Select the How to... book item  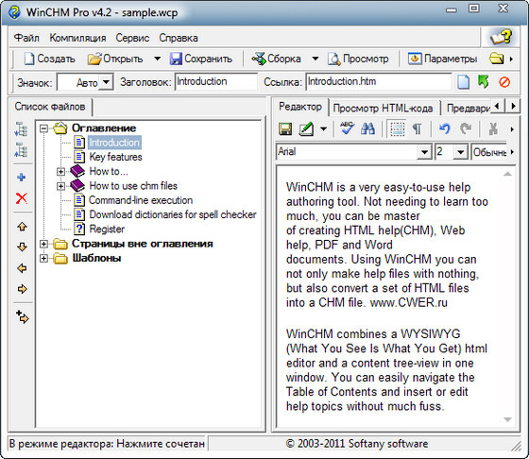point(109,172)
